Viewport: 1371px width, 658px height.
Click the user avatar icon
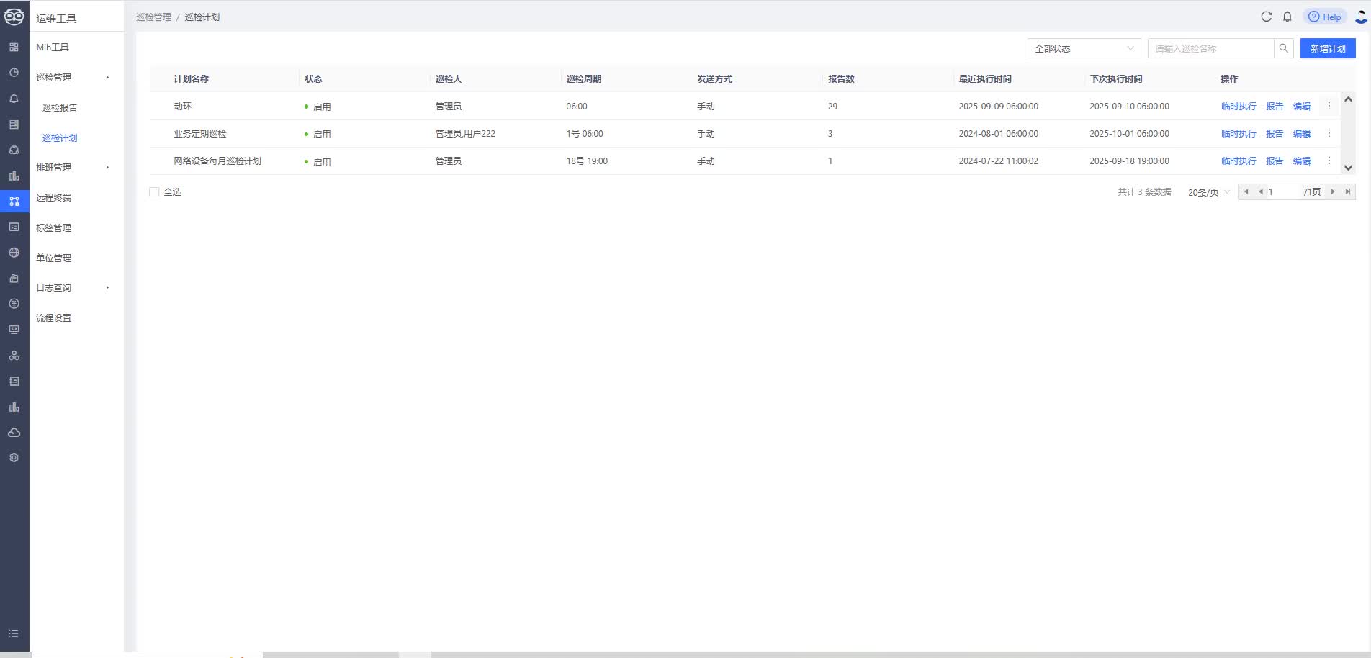click(x=1360, y=17)
